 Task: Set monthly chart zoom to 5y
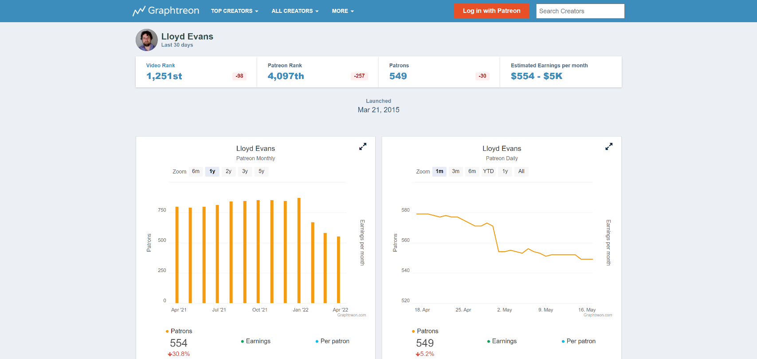pos(261,171)
